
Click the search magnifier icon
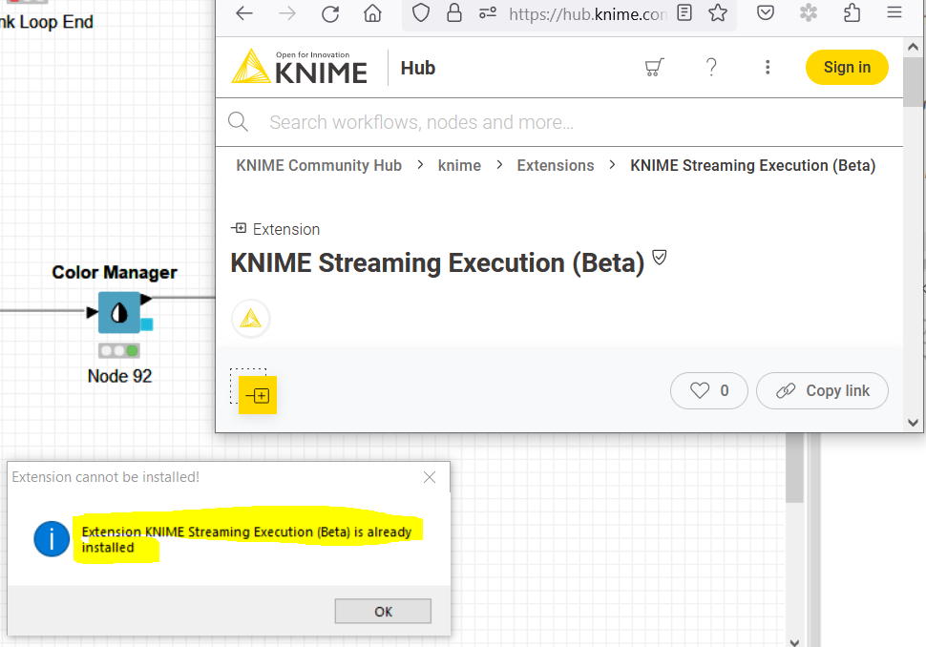point(238,121)
